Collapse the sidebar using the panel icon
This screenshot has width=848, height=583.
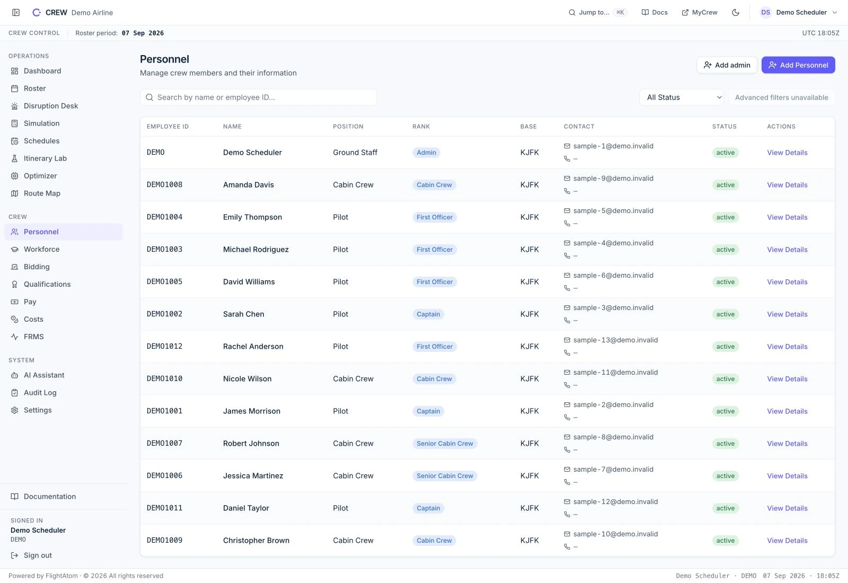[x=16, y=12]
